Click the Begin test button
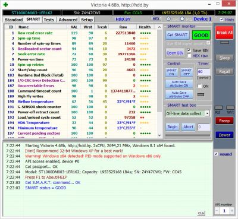This screenshot has width=238, height=219. tap(173, 127)
